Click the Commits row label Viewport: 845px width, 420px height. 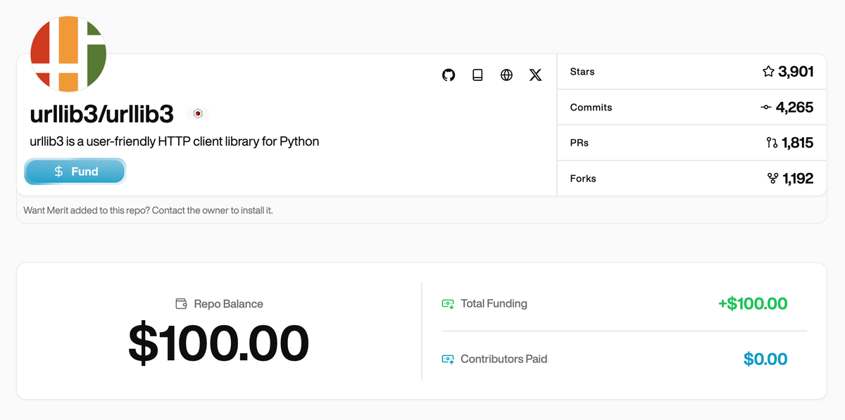(x=591, y=108)
